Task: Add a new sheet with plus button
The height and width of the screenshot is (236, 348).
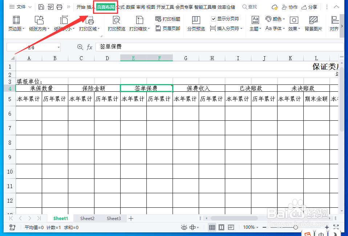Action: (131, 219)
